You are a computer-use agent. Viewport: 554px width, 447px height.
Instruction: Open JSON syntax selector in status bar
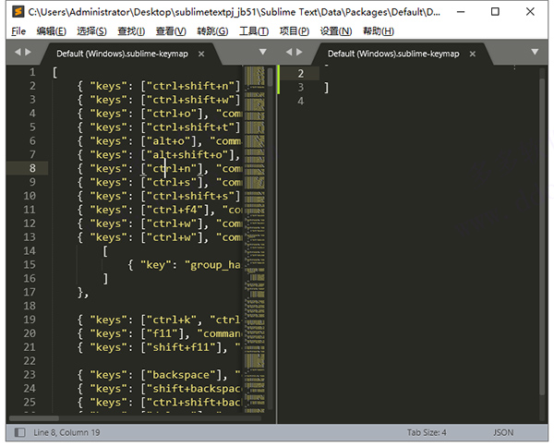pyautogui.click(x=503, y=432)
